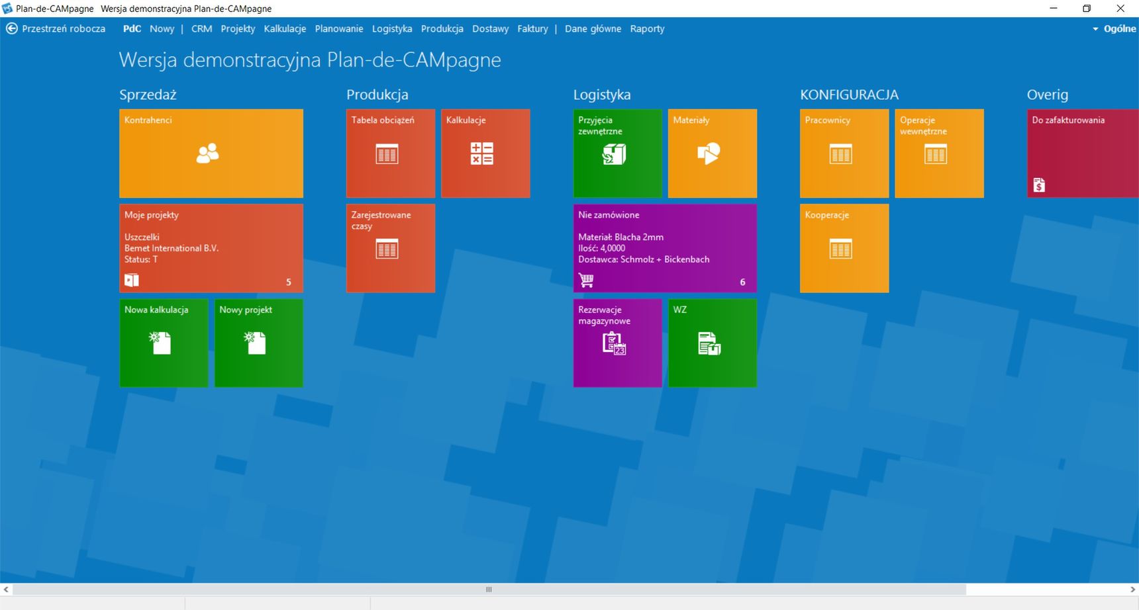Click the back arrow beside Przestrzeń robocza
Image resolution: width=1139 pixels, height=610 pixels.
pos(12,28)
